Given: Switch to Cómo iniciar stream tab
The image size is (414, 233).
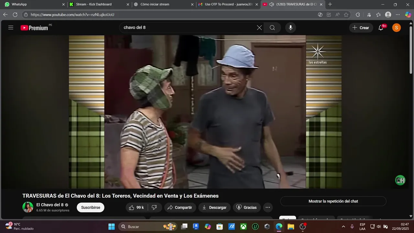Looking at the screenshot, I should pos(163,5).
